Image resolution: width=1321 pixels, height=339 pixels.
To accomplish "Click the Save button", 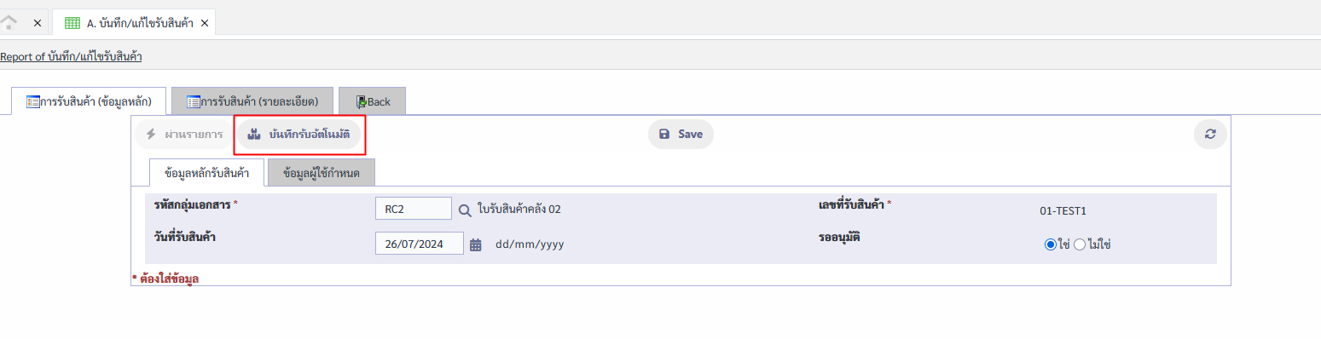I will click(681, 134).
